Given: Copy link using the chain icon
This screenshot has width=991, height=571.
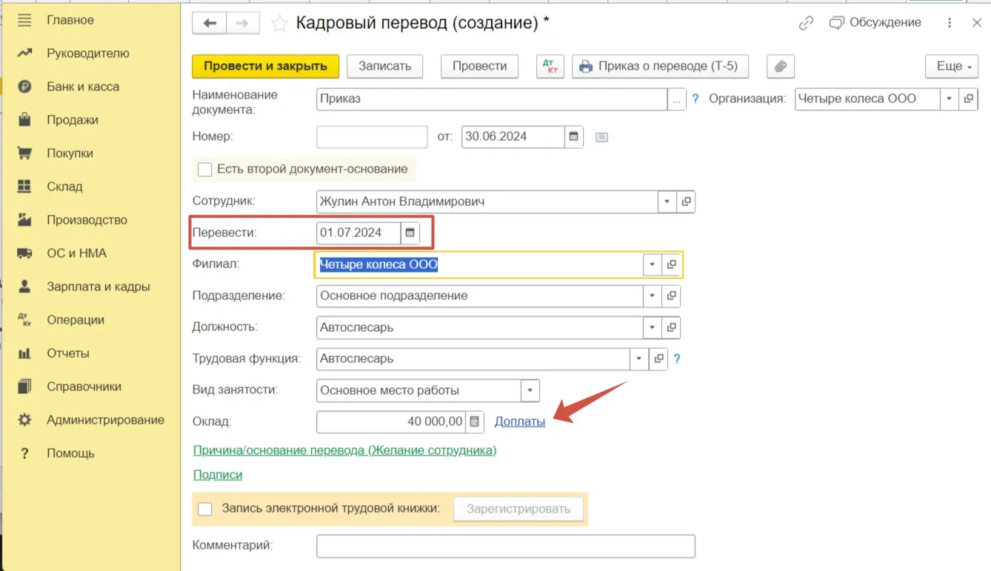Looking at the screenshot, I should tap(806, 24).
